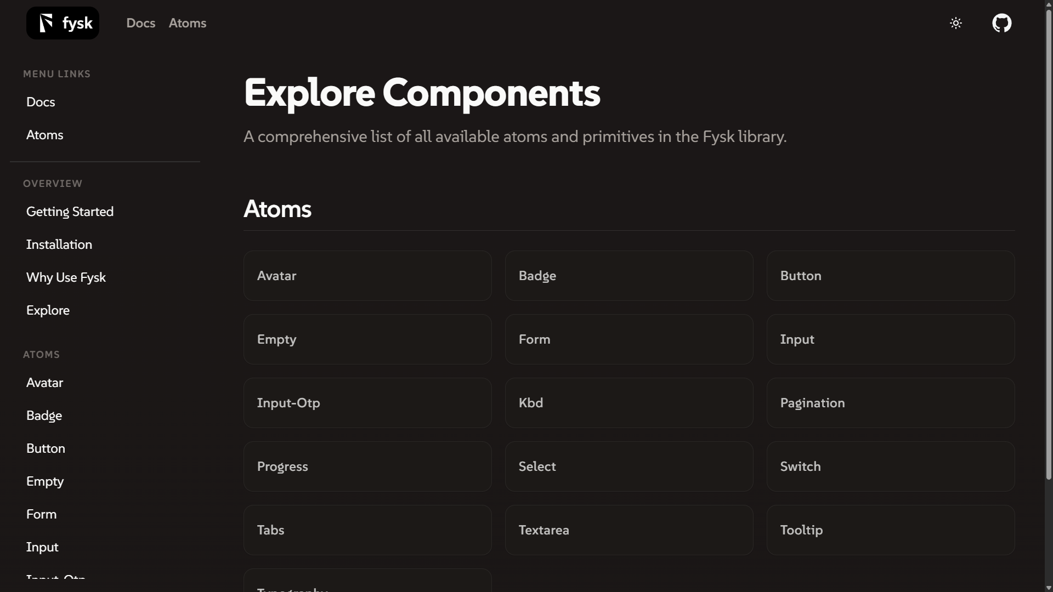Viewport: 1053px width, 592px height.
Task: Open the Avatar component card
Action: (x=367, y=275)
